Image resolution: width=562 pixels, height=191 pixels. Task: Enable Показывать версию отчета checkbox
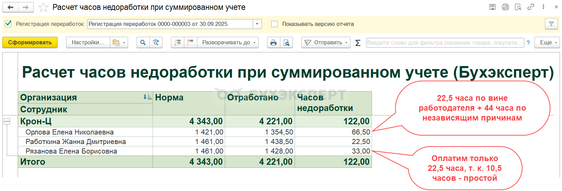(x=274, y=24)
